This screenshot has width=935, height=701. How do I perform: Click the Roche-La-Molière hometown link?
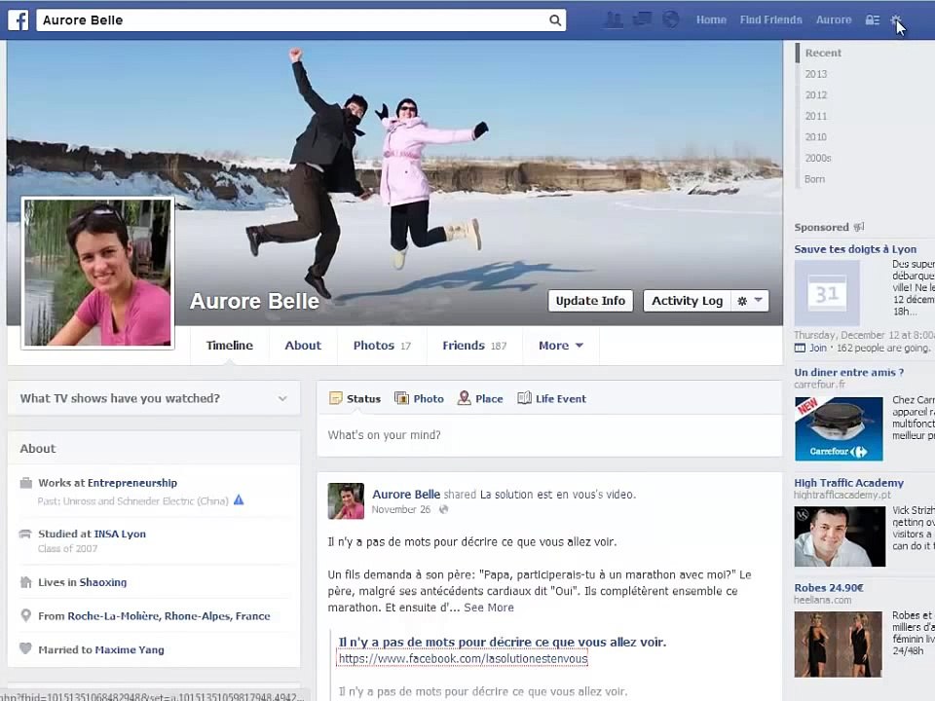click(168, 616)
